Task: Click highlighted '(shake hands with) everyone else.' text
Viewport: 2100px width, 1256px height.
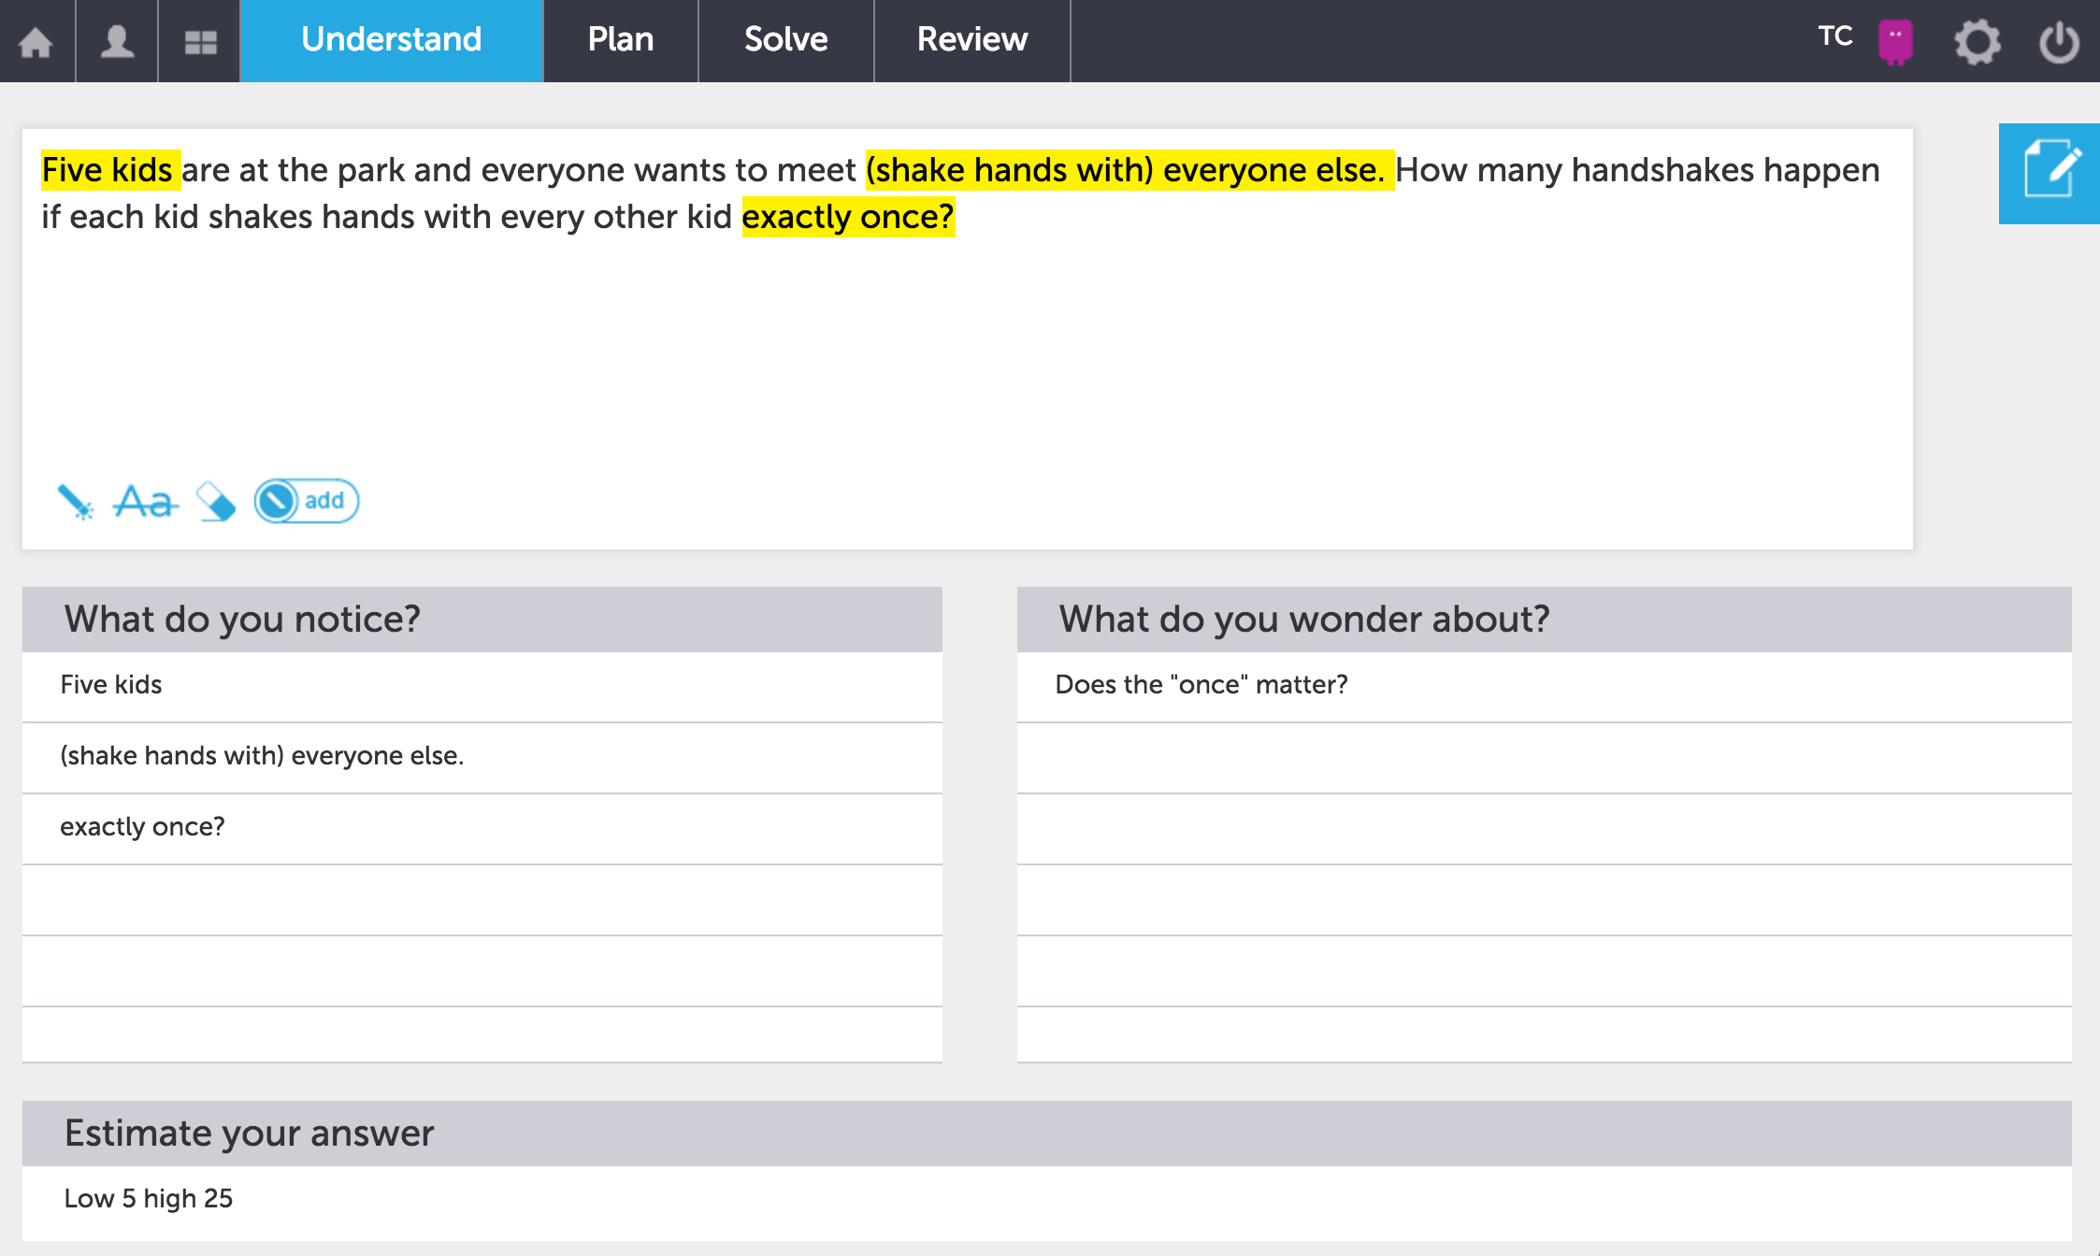Action: pyautogui.click(x=1129, y=170)
